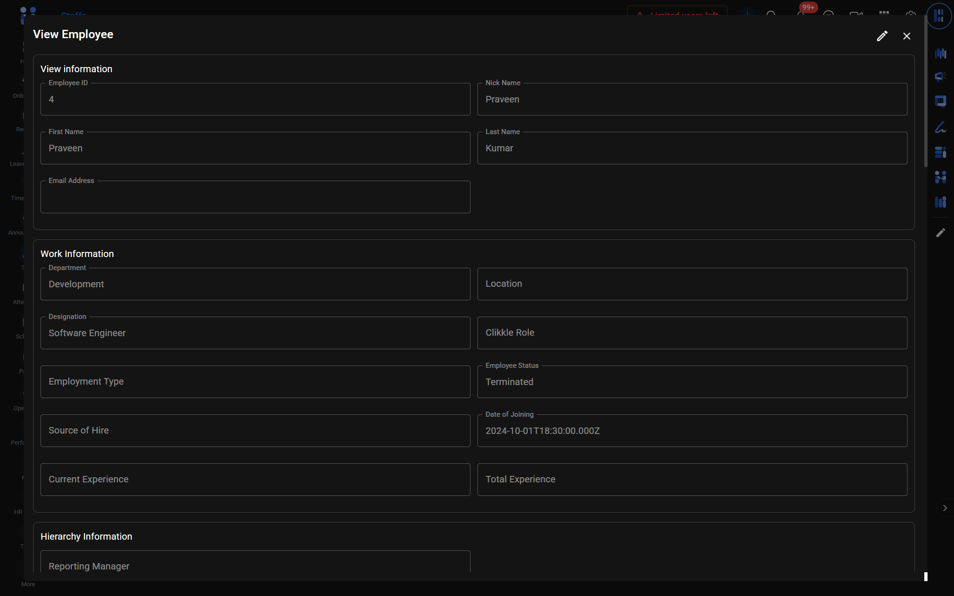
Task: Close the View Employee dialog
Action: pos(906,36)
